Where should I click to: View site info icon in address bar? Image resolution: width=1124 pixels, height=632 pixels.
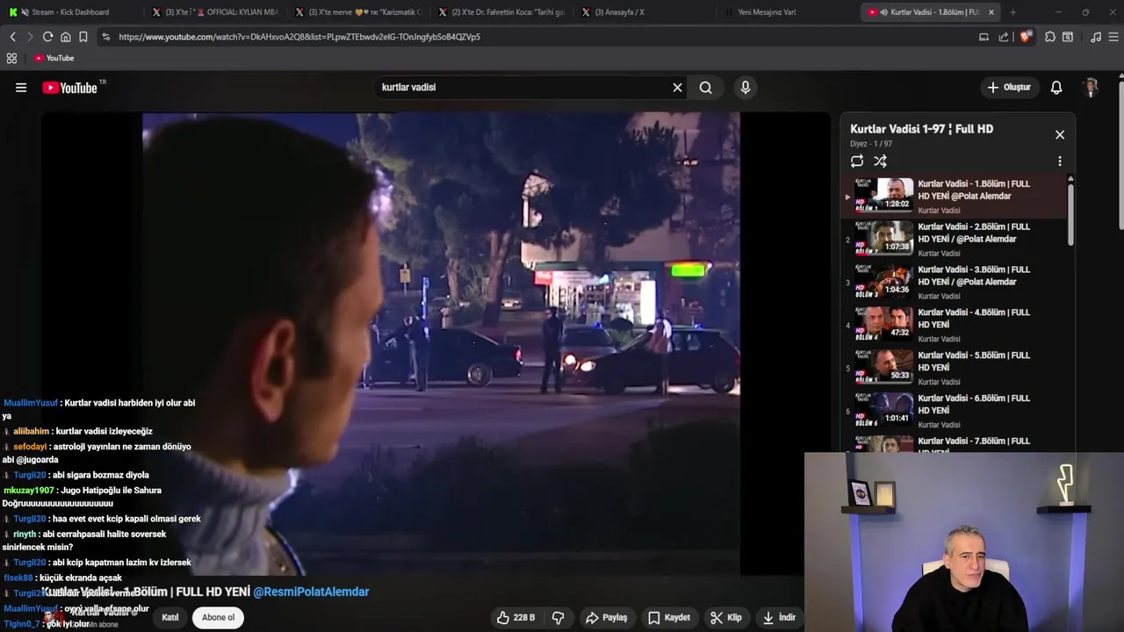tap(106, 37)
